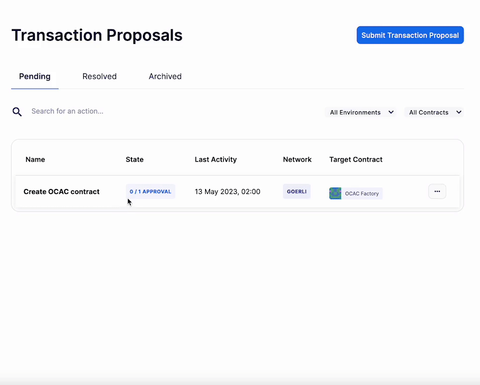Switch to the Archived tab

pos(165,76)
